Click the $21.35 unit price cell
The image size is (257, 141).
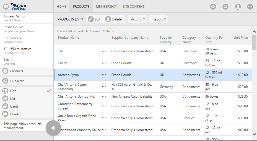(243, 96)
